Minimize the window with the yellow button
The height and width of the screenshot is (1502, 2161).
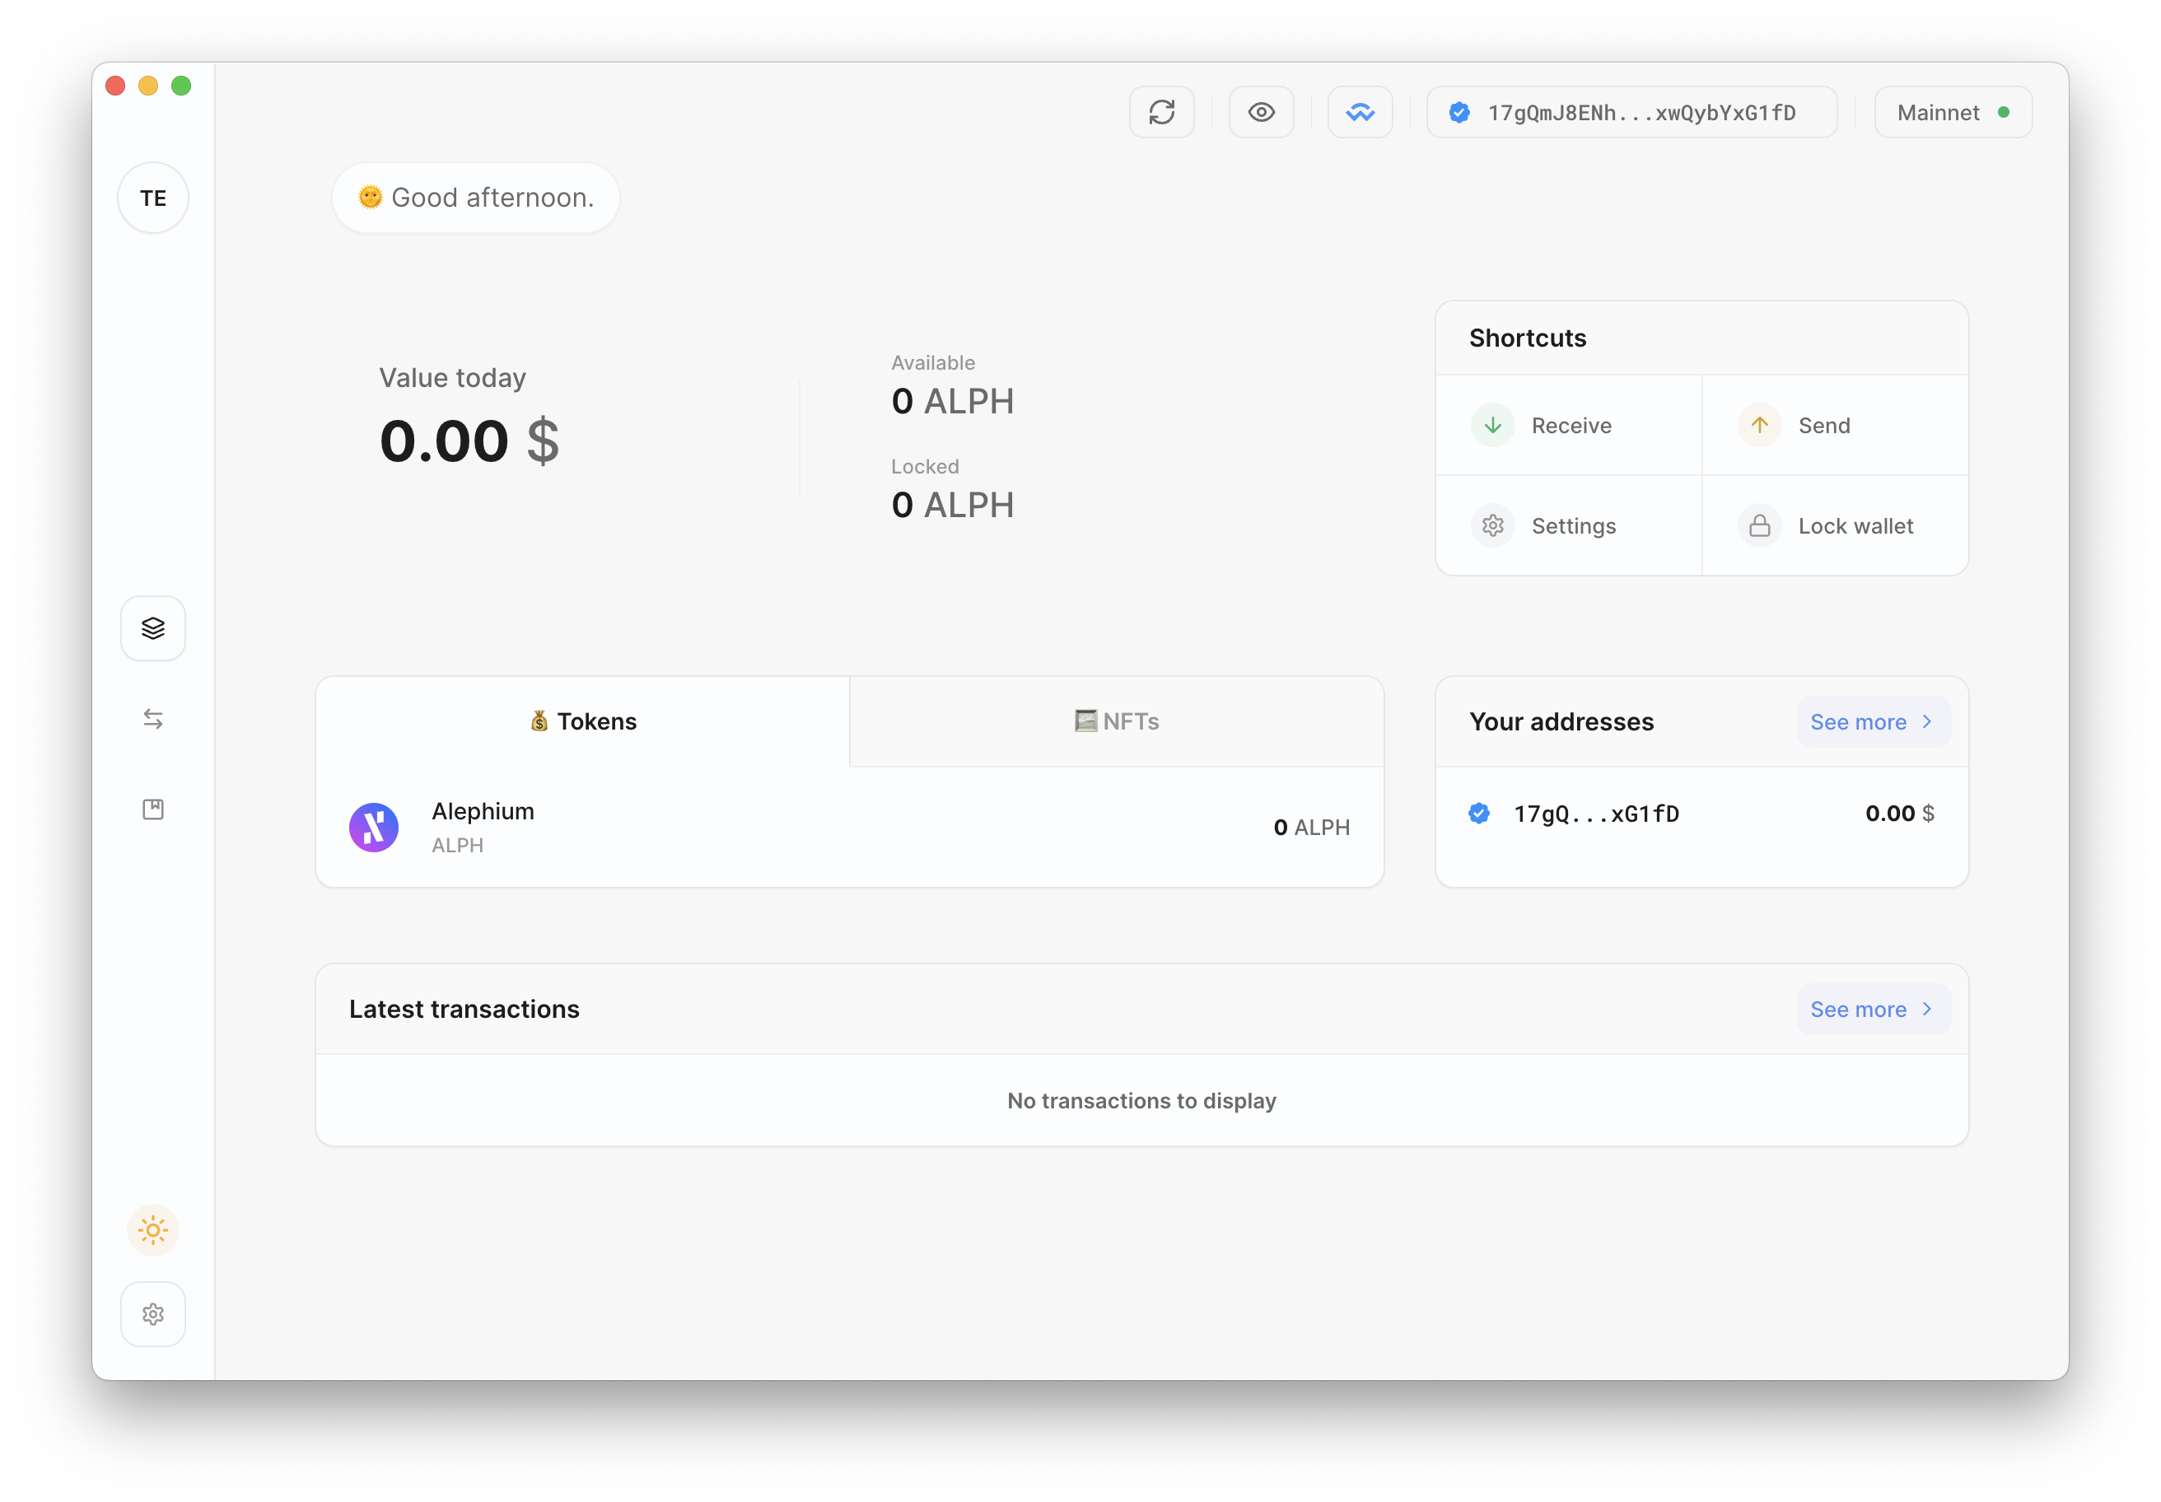tap(147, 86)
